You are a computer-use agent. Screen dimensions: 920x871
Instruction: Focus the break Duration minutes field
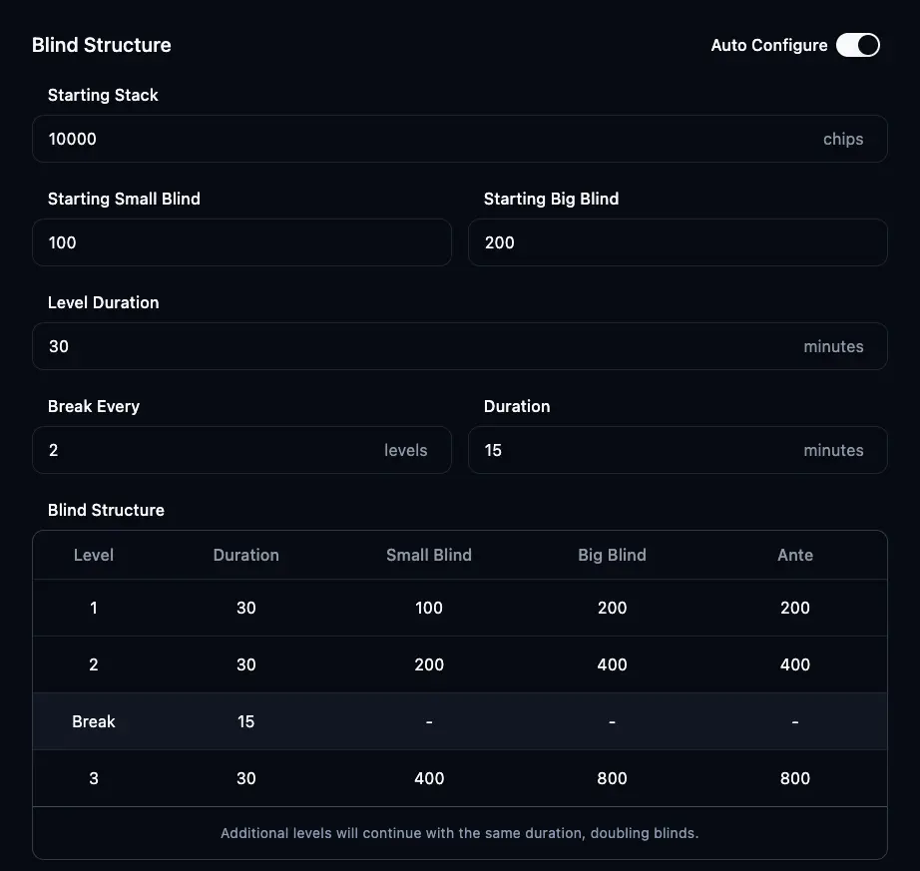pyautogui.click(x=639, y=450)
